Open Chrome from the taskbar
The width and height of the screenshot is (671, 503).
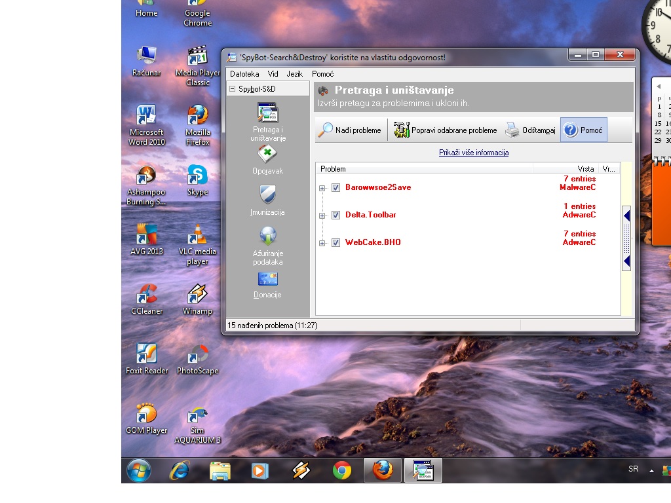coord(342,470)
